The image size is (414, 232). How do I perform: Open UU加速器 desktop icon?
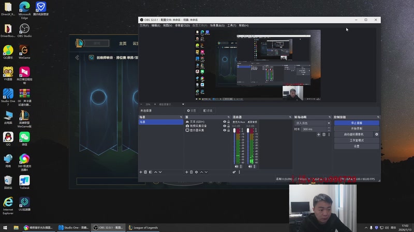click(24, 204)
